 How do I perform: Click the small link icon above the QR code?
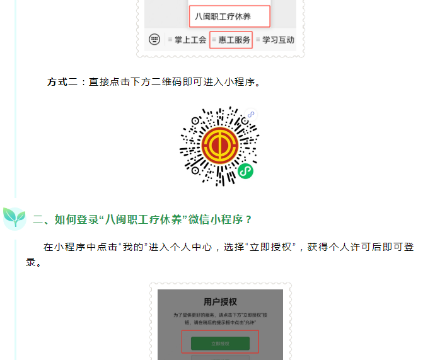pos(251,114)
